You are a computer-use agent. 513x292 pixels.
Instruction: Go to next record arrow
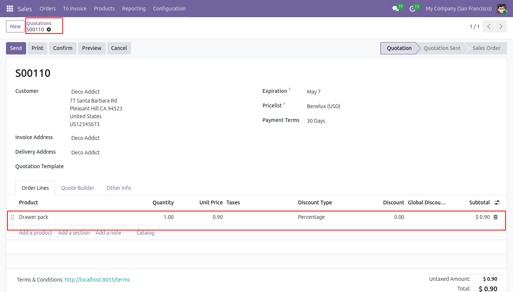pyautogui.click(x=501, y=26)
